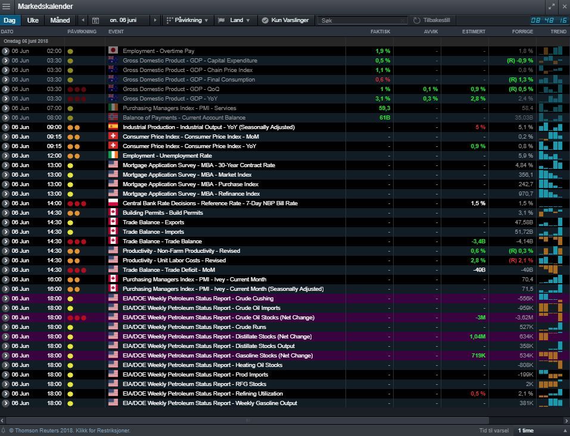
Task: Click the Onsdag 06 juni 2018 group header
Action: [x=26, y=41]
